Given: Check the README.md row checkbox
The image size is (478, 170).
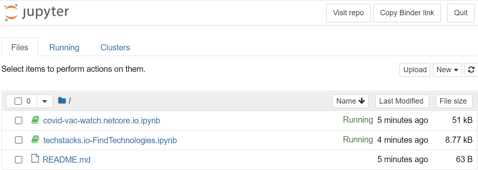Looking at the screenshot, I should coord(19,160).
